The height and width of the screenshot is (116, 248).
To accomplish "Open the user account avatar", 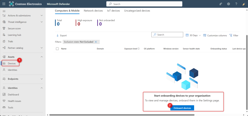I will pyautogui.click(x=244, y=4).
